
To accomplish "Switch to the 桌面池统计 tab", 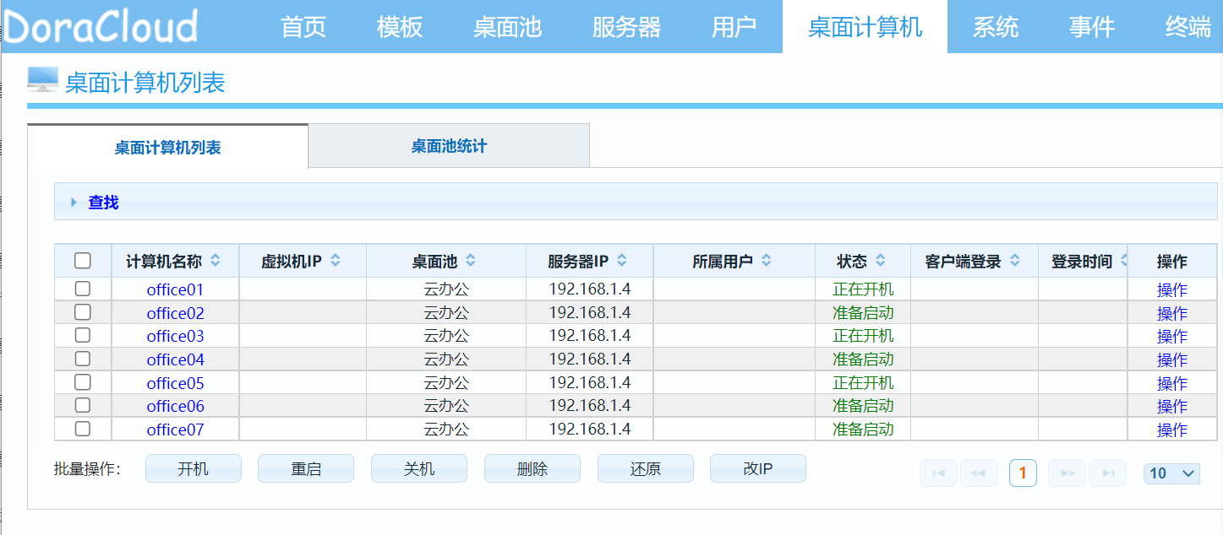I will (x=449, y=144).
